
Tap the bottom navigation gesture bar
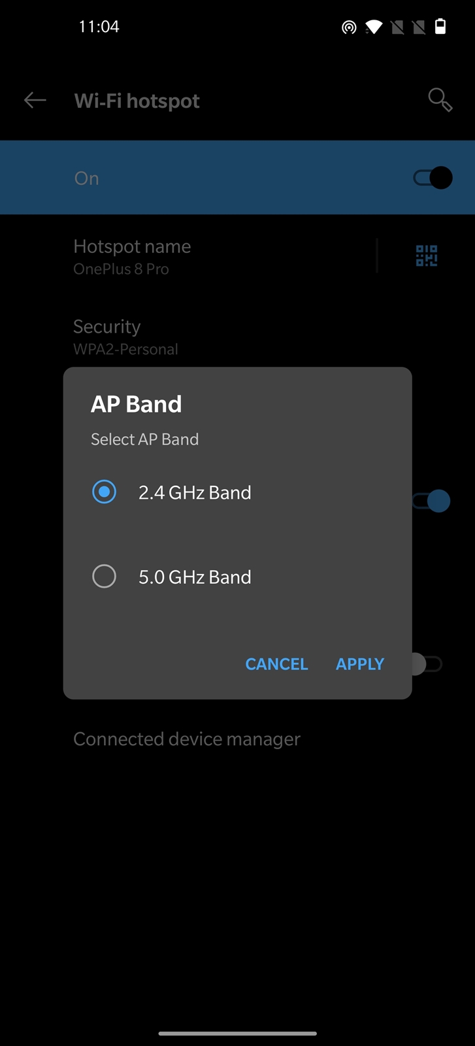tap(237, 1034)
